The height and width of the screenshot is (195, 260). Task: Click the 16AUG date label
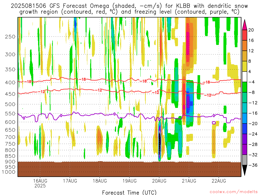[40, 181]
